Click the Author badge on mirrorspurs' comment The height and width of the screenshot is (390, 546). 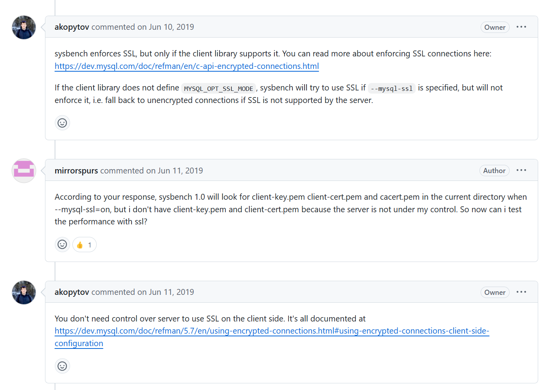[x=494, y=171]
